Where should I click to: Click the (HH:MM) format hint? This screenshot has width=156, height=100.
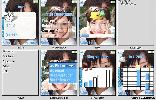pos(12,35)
